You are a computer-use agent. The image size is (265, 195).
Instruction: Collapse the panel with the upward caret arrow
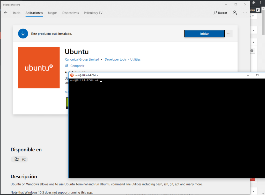(253, 42)
